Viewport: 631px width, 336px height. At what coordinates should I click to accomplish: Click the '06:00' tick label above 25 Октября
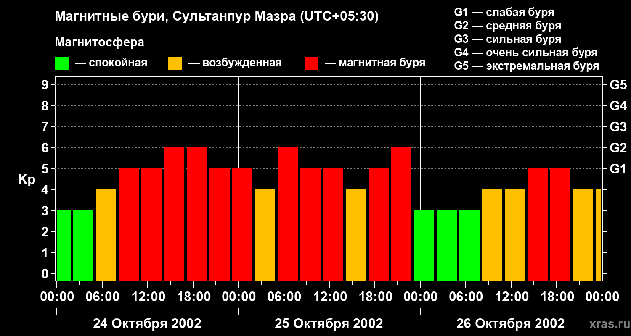[x=284, y=297]
